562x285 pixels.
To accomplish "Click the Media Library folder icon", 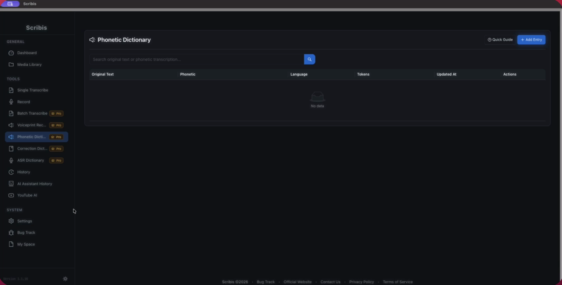I will [11, 65].
